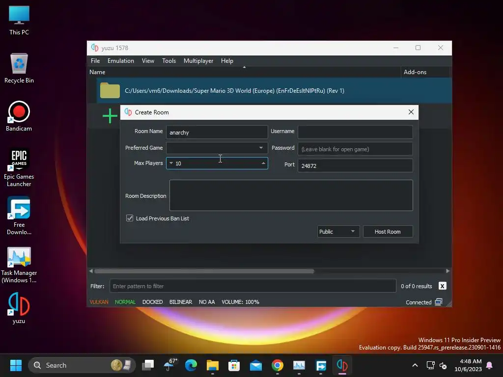Open Free Download shortcut on desktop

pos(19,216)
